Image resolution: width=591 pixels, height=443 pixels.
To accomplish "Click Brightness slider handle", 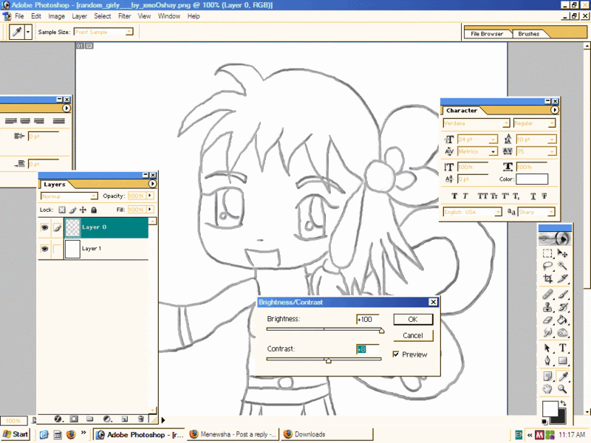I will click(x=381, y=331).
